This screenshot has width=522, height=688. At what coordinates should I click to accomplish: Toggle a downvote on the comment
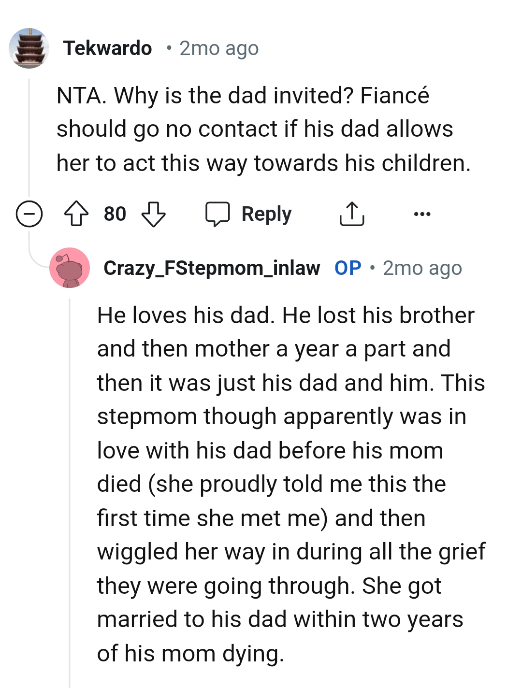click(154, 215)
